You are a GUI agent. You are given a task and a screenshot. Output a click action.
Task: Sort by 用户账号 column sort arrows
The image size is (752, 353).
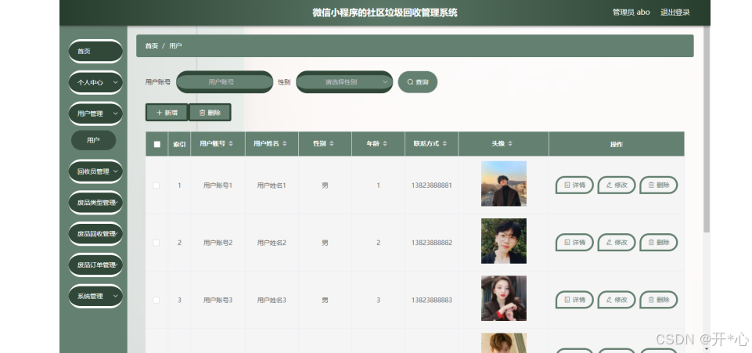pos(231,144)
